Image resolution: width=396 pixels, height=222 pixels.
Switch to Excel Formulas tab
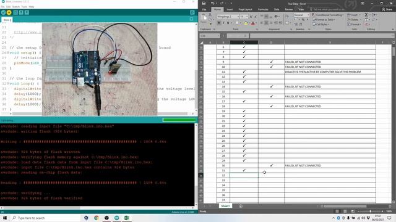(x=263, y=9)
